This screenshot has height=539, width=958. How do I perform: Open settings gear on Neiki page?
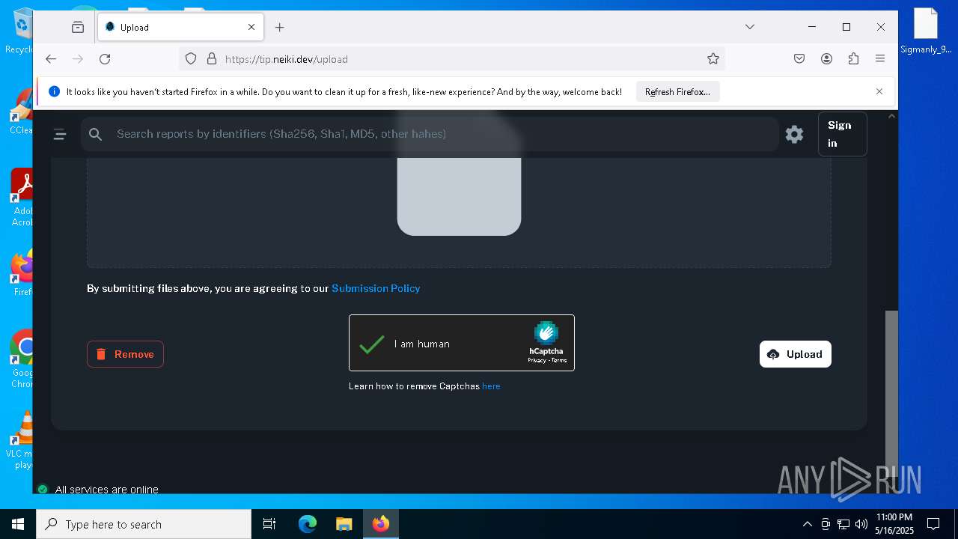click(794, 134)
